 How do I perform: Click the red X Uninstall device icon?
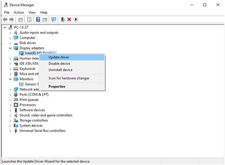coord(69,19)
